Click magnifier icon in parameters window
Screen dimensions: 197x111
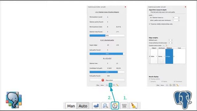coord(167,85)
